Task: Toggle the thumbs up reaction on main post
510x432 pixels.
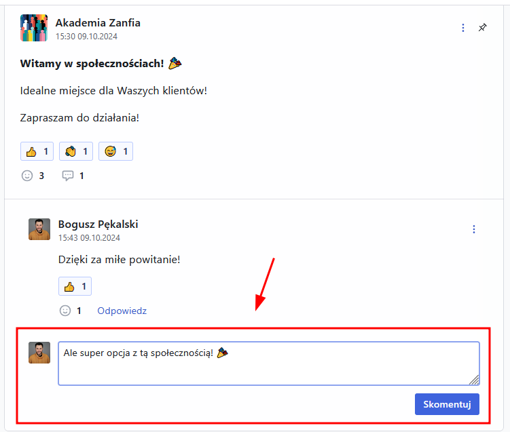Action: [x=37, y=151]
